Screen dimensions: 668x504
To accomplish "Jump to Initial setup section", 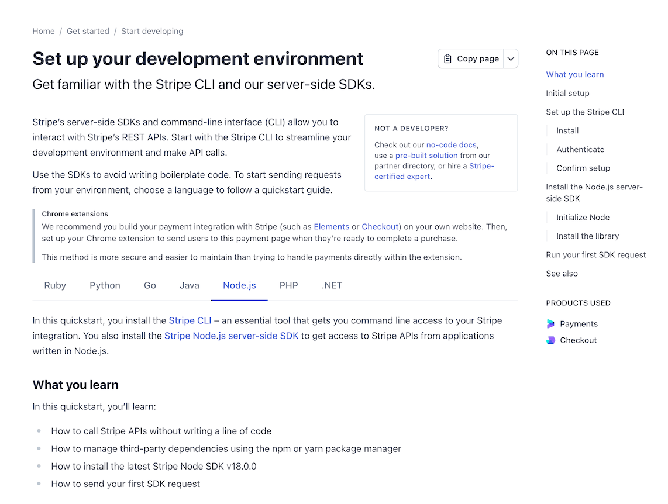I will pos(567,93).
